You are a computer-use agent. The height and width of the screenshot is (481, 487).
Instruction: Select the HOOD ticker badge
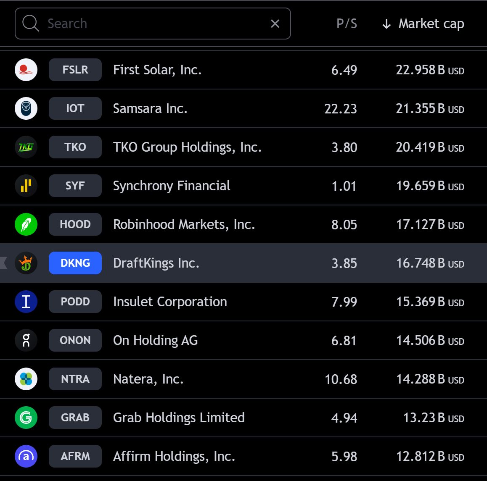click(x=75, y=224)
